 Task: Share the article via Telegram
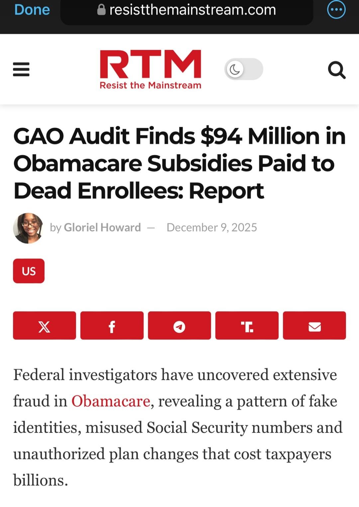[179, 326]
